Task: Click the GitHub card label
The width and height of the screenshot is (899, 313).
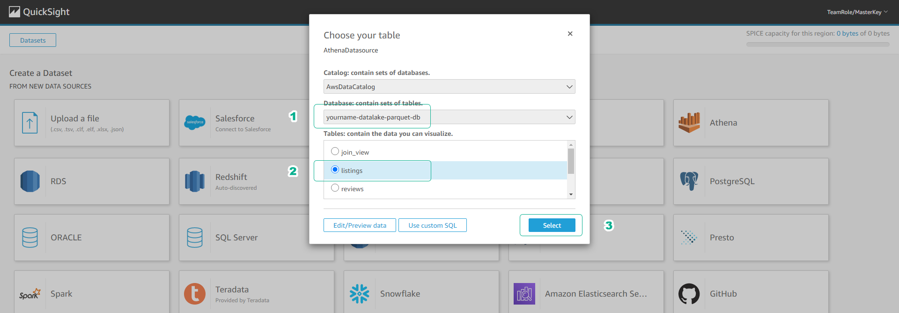Action: tap(723, 294)
